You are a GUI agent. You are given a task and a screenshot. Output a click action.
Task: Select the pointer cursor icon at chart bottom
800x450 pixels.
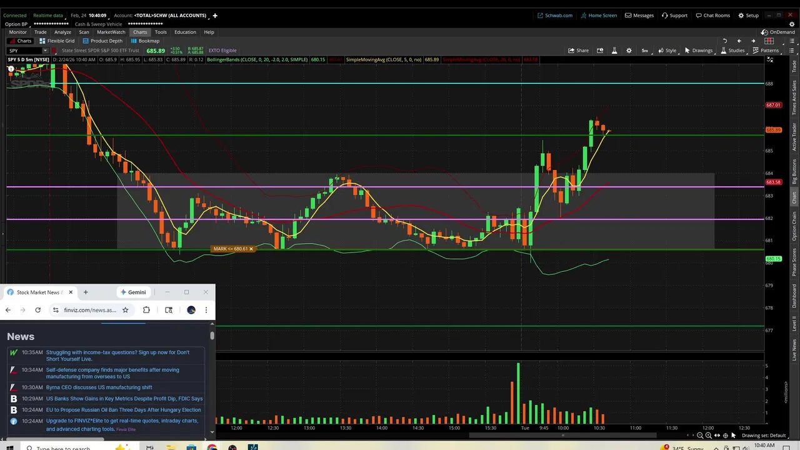[x=734, y=436]
